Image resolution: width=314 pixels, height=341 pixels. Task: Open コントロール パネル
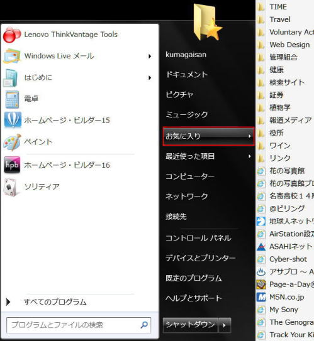click(x=198, y=238)
